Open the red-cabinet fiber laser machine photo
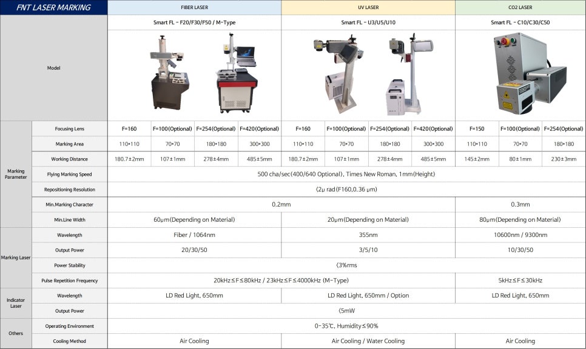The image size is (586, 349). pyautogui.click(x=237, y=73)
